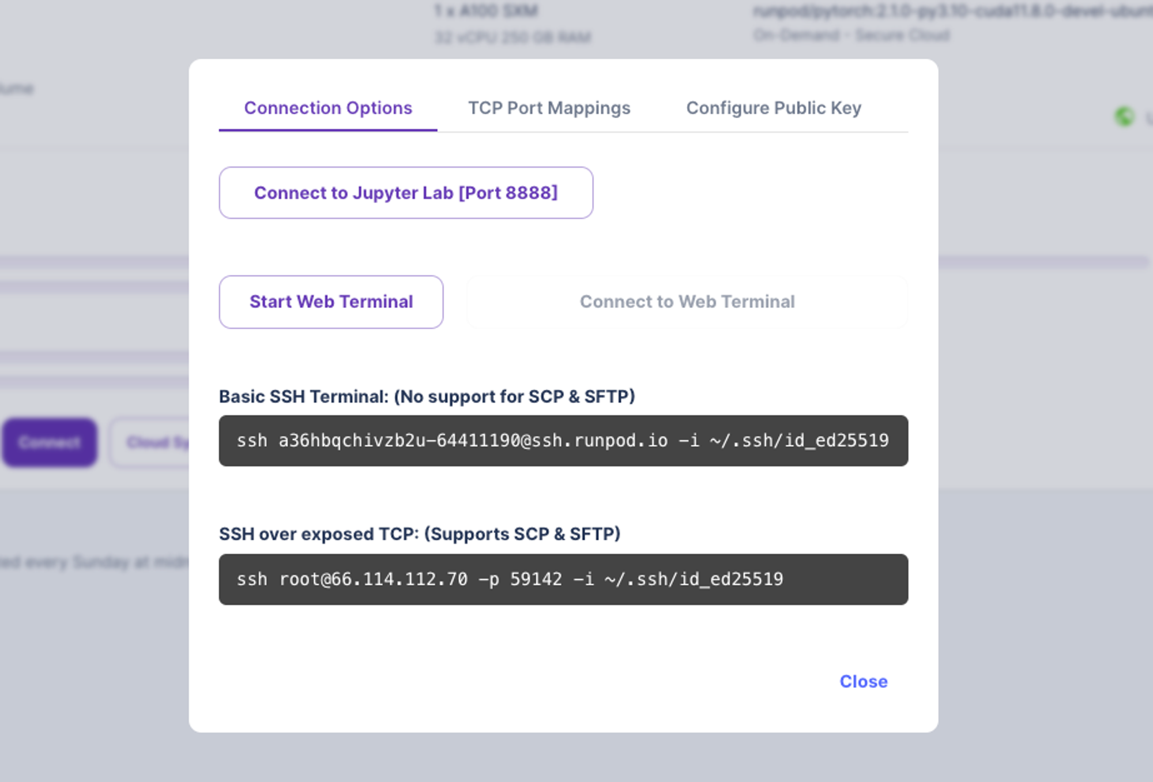The width and height of the screenshot is (1153, 782).
Task: Click the On-Demand Secure Cloud text
Action: click(x=851, y=35)
